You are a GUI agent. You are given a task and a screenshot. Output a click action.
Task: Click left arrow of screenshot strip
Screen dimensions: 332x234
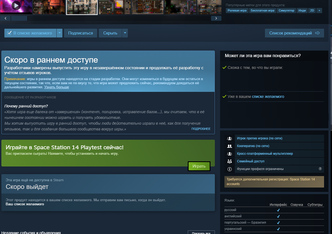[x=5, y=18]
